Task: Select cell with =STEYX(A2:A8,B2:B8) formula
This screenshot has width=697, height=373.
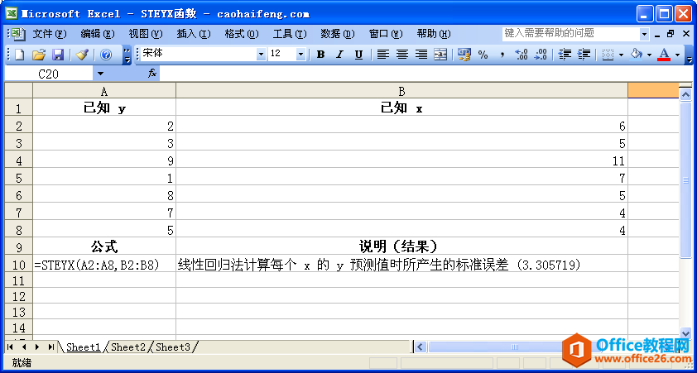Action: click(x=104, y=265)
